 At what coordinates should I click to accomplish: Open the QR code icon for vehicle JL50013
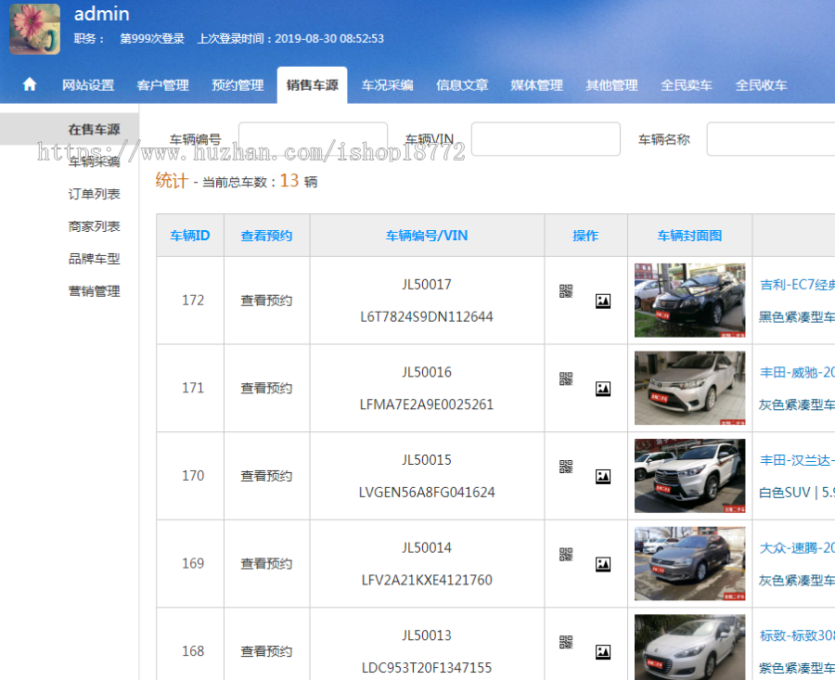tap(567, 644)
